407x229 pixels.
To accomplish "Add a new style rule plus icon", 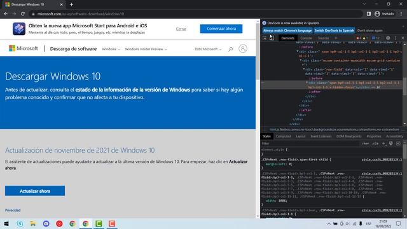I will pyautogui.click(x=383, y=143).
